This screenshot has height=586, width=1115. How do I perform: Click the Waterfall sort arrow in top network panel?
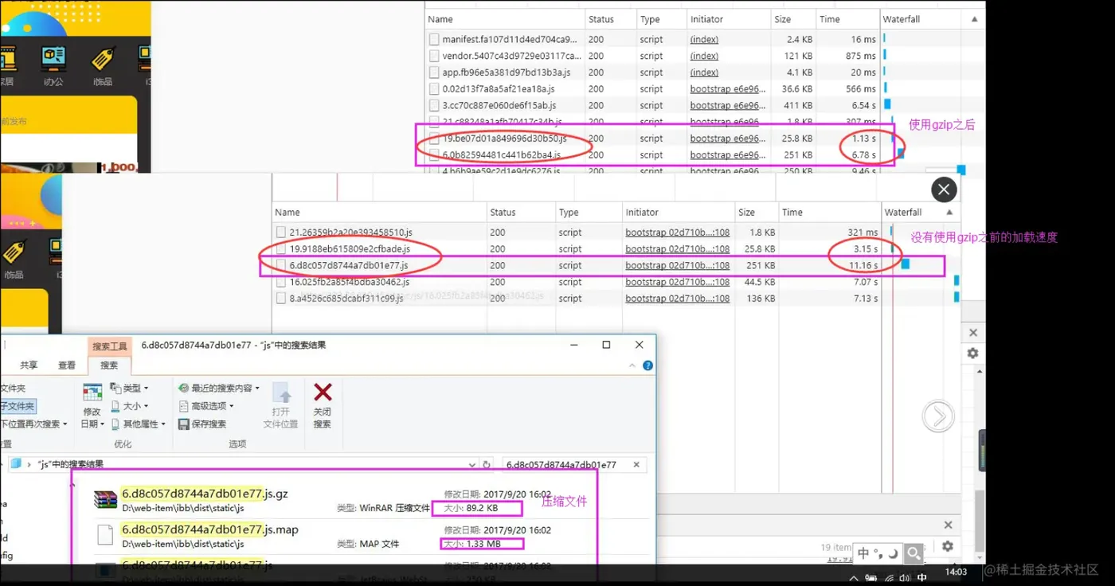976,19
